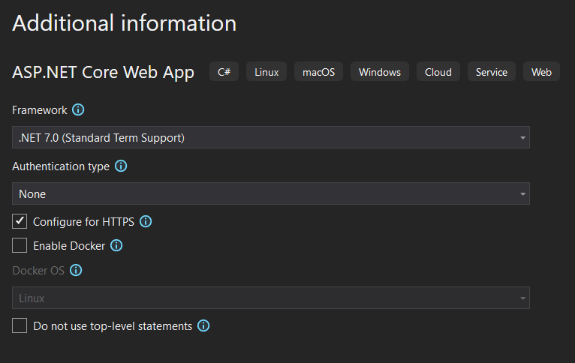This screenshot has height=363, width=575.
Task: Click the top-level statements info icon
Action: pos(203,326)
